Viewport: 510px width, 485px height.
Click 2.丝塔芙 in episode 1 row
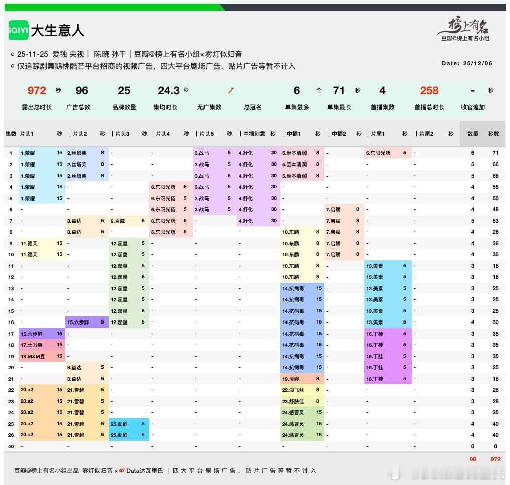pos(87,153)
